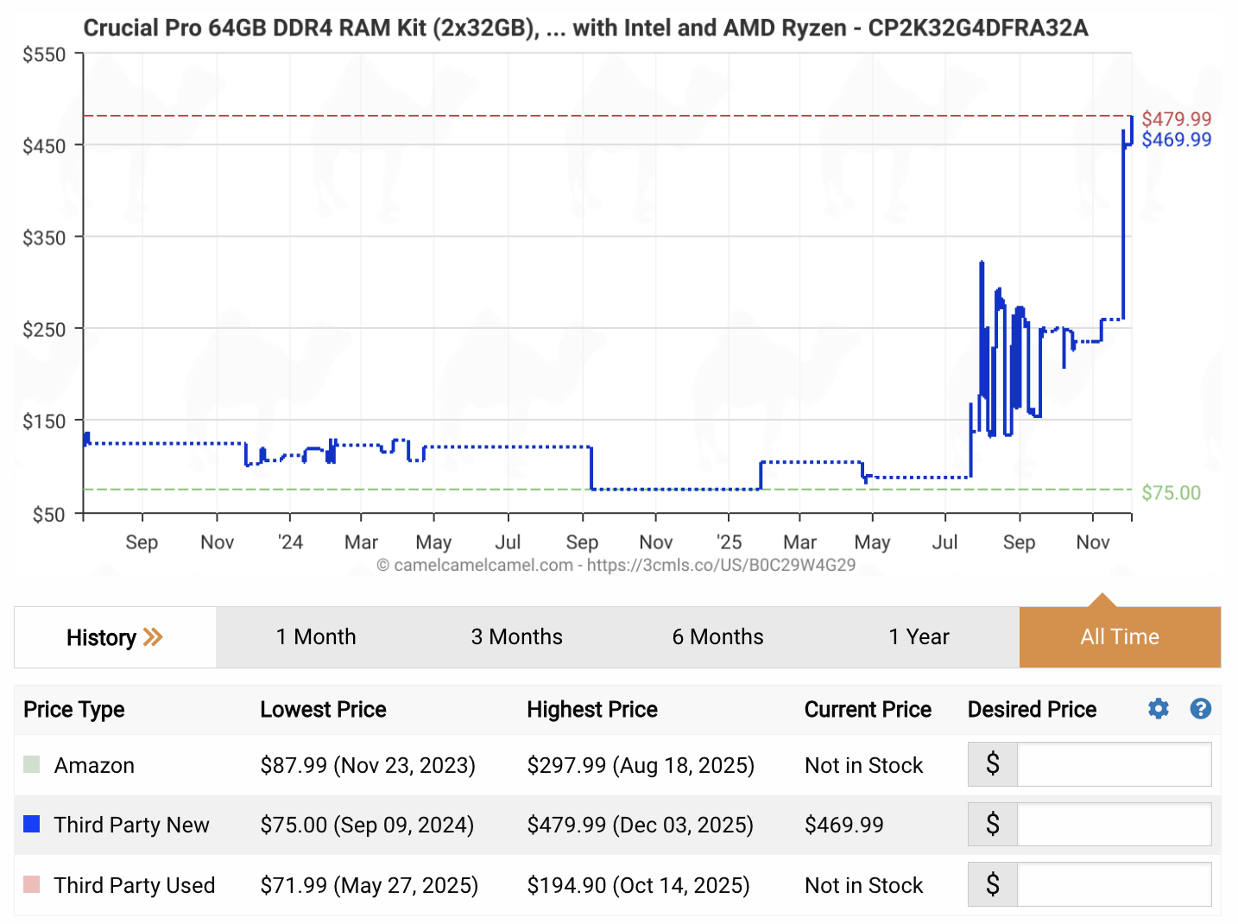The width and height of the screenshot is (1238, 924).
Task: Click highest price "$479.99 (Dec 03, 2025)"
Action: click(640, 825)
